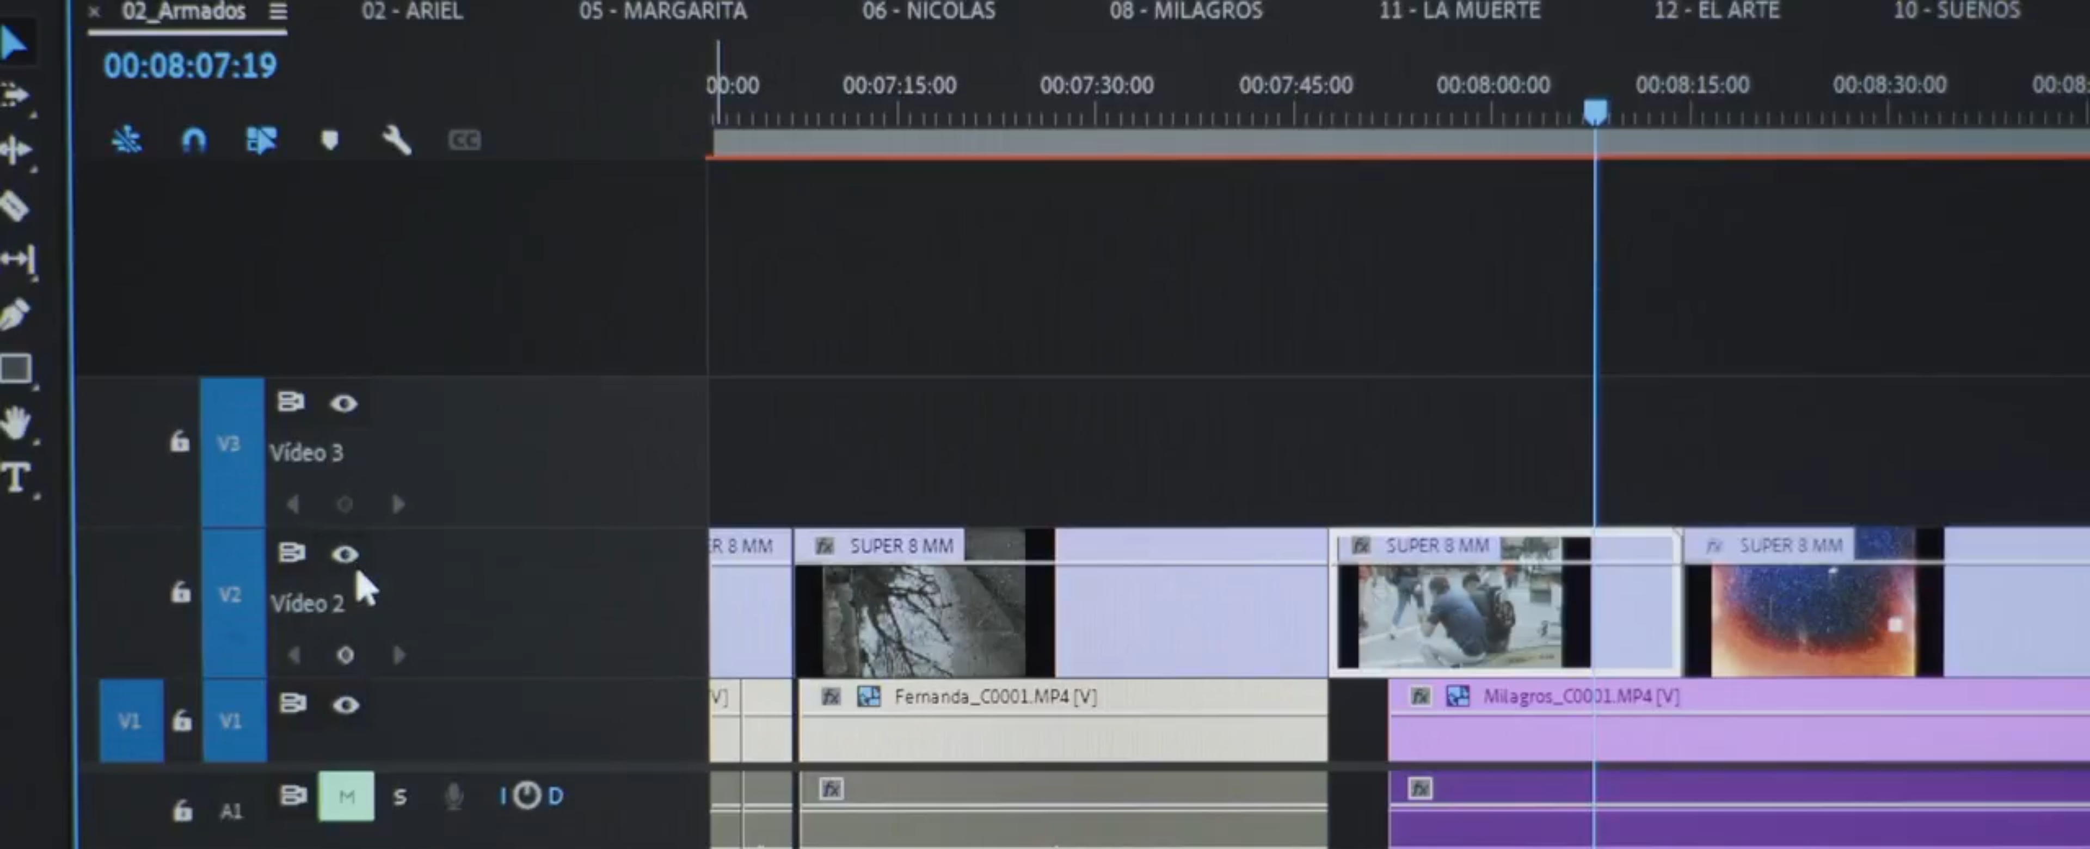Switch to the 02 - ARIEL tab
The image size is (2090, 849).
[412, 11]
